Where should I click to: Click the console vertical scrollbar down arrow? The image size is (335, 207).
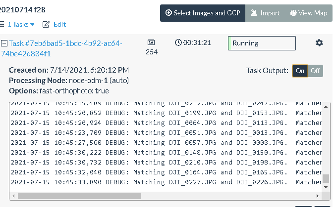tap(326, 187)
